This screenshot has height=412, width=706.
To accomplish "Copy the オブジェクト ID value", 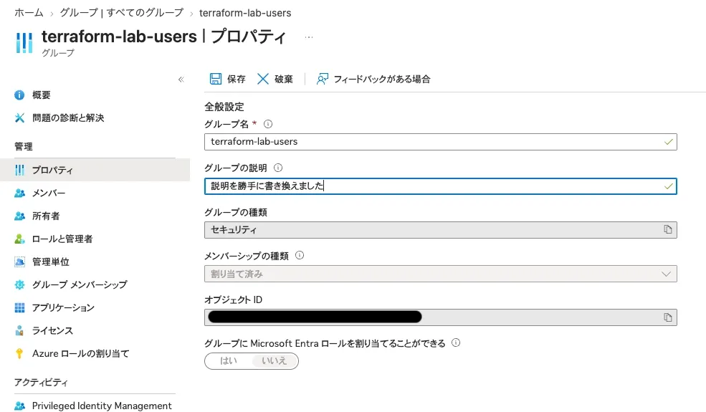I will click(x=668, y=317).
